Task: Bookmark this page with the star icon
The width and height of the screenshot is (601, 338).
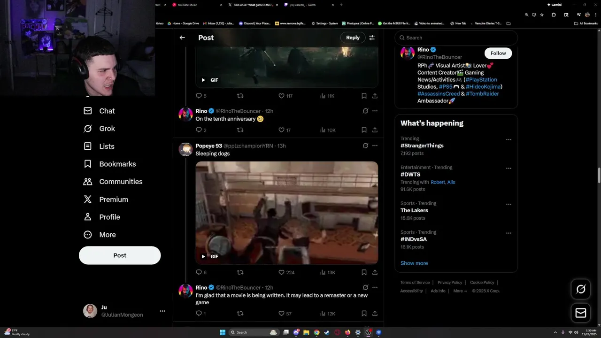Action: pyautogui.click(x=542, y=15)
